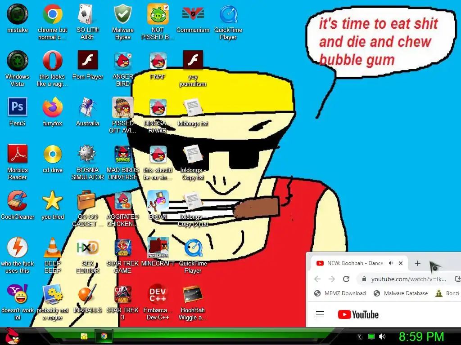
Task: Show hidden tray icons arrow
Action: click(x=360, y=336)
